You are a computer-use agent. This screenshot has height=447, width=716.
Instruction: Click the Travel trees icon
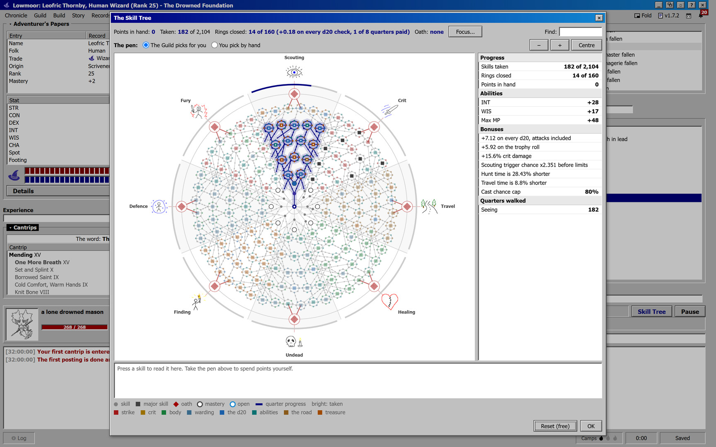pos(429,206)
